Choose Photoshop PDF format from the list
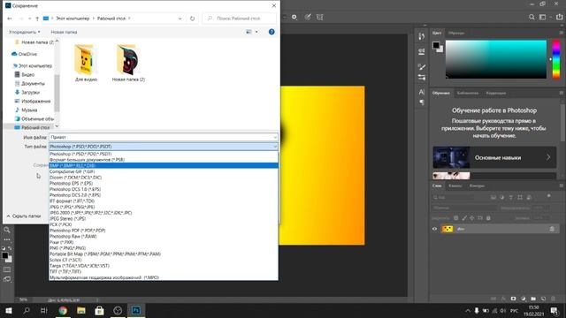This screenshot has height=318, width=566. tap(164, 231)
